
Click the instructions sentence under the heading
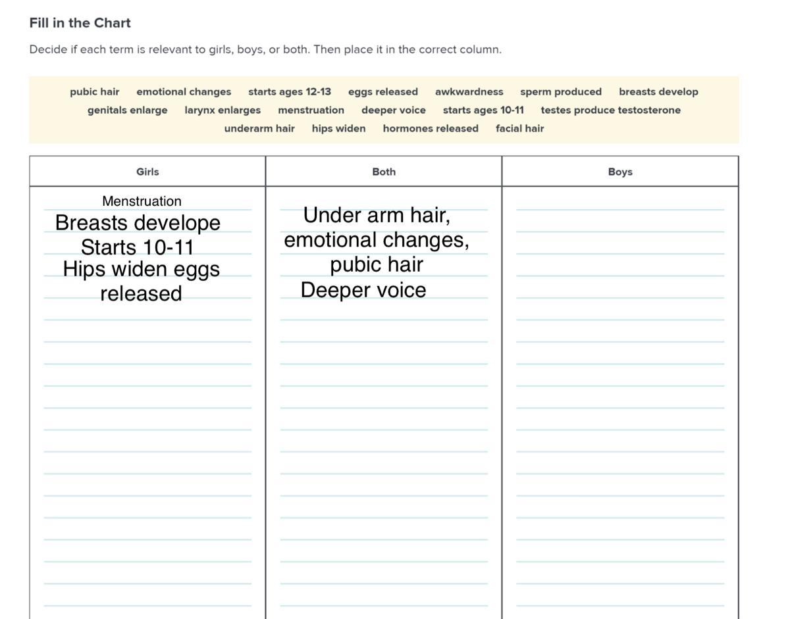265,49
